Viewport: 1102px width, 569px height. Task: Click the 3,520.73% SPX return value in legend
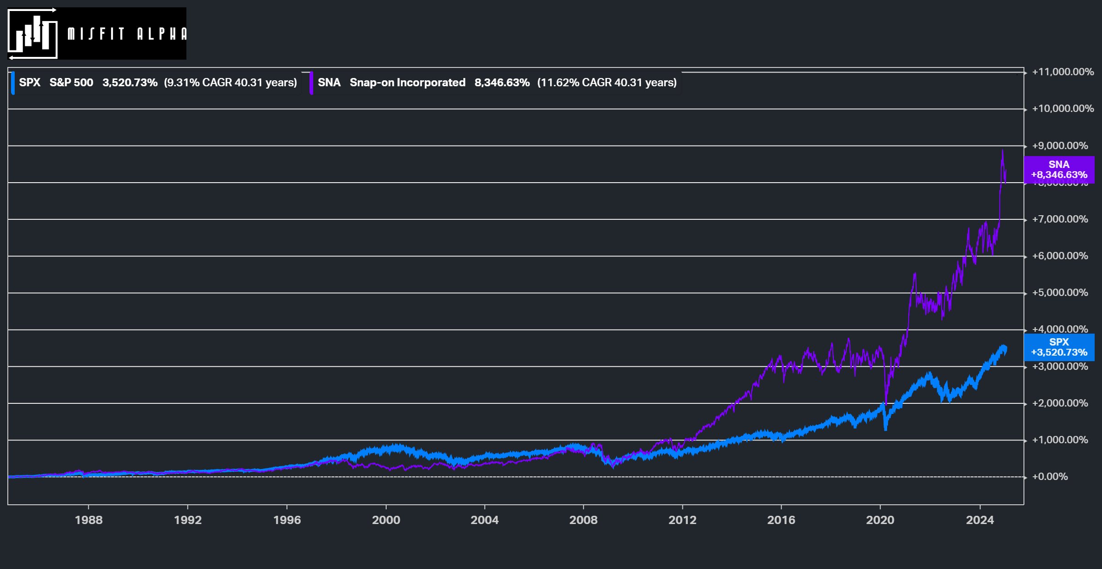[x=130, y=83]
